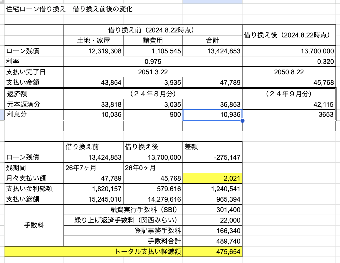Select the 1,240,541 interest difference cell
Viewport: 340px width, 263px height.
(x=212, y=189)
